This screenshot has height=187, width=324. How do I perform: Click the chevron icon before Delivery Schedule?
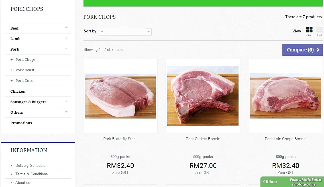point(11,165)
